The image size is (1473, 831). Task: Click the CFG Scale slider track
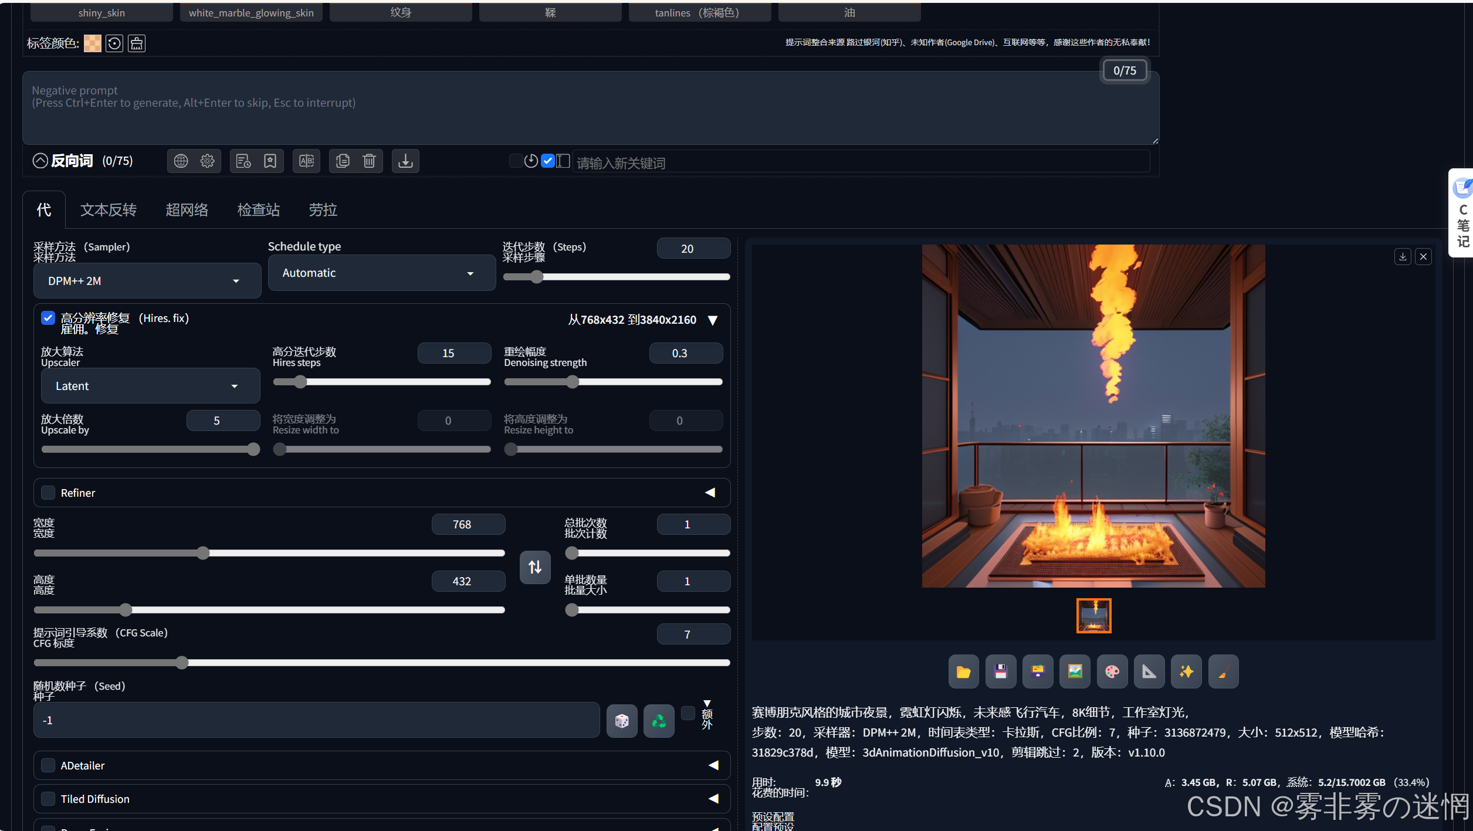(382, 663)
